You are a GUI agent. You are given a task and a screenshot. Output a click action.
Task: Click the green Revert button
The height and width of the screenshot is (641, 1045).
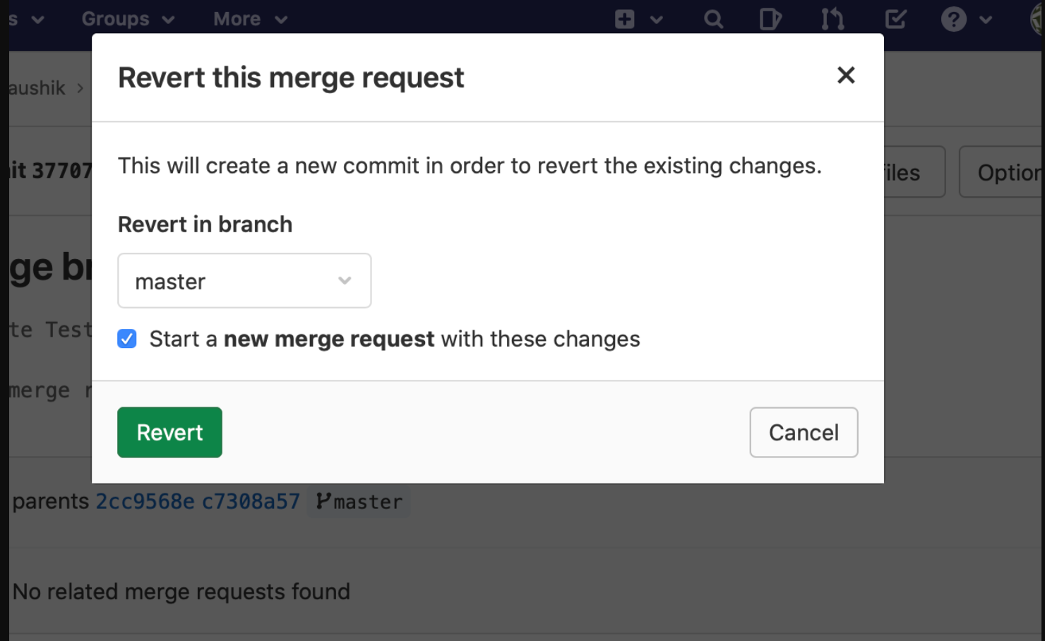tap(169, 432)
